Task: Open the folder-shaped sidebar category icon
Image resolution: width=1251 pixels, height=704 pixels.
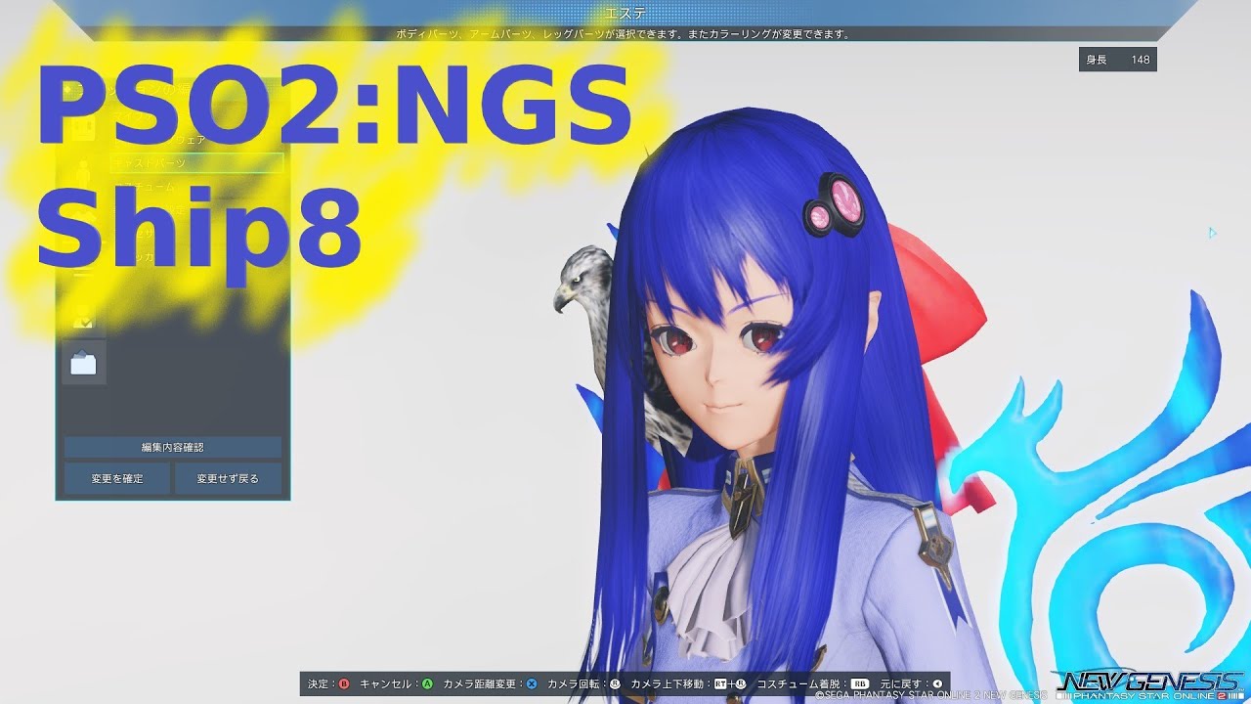Action: click(84, 363)
